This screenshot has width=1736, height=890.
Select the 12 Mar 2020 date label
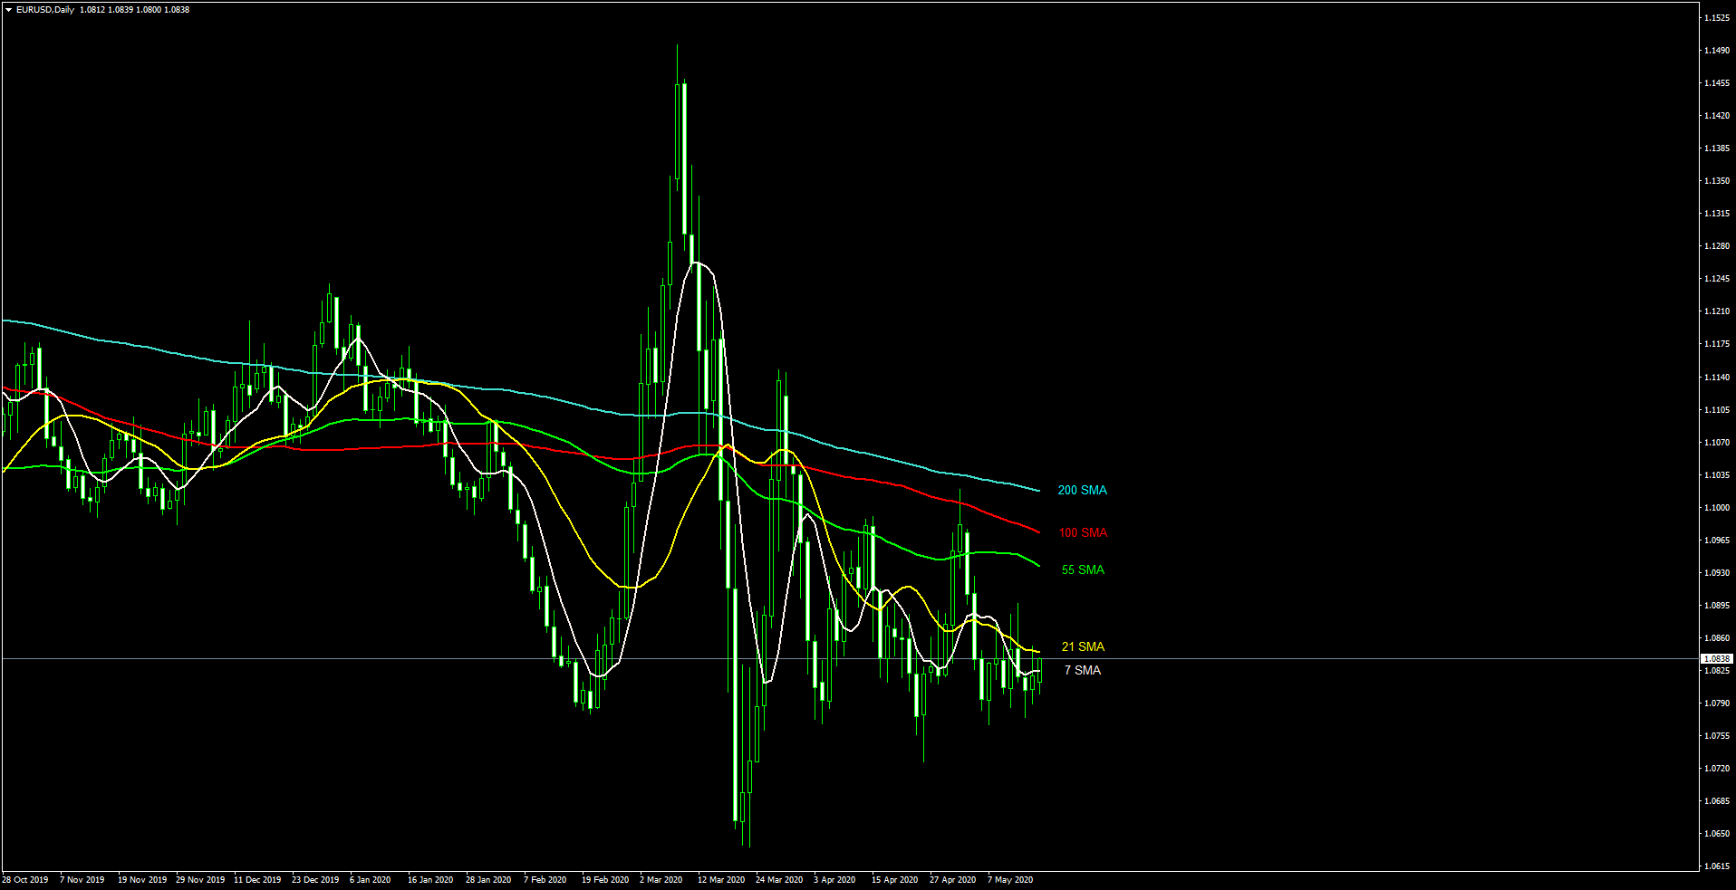[721, 880]
